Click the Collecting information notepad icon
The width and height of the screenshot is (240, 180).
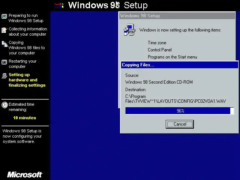point(4,30)
